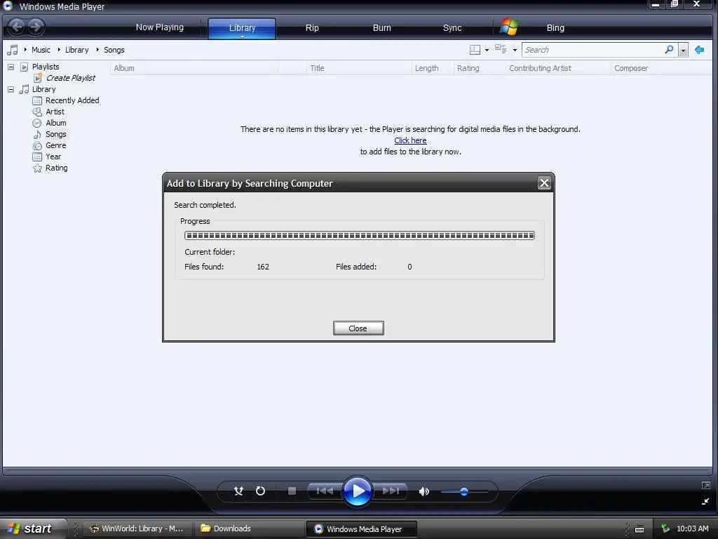
Task: Click the Back navigation arrow button
Action: click(x=17, y=27)
